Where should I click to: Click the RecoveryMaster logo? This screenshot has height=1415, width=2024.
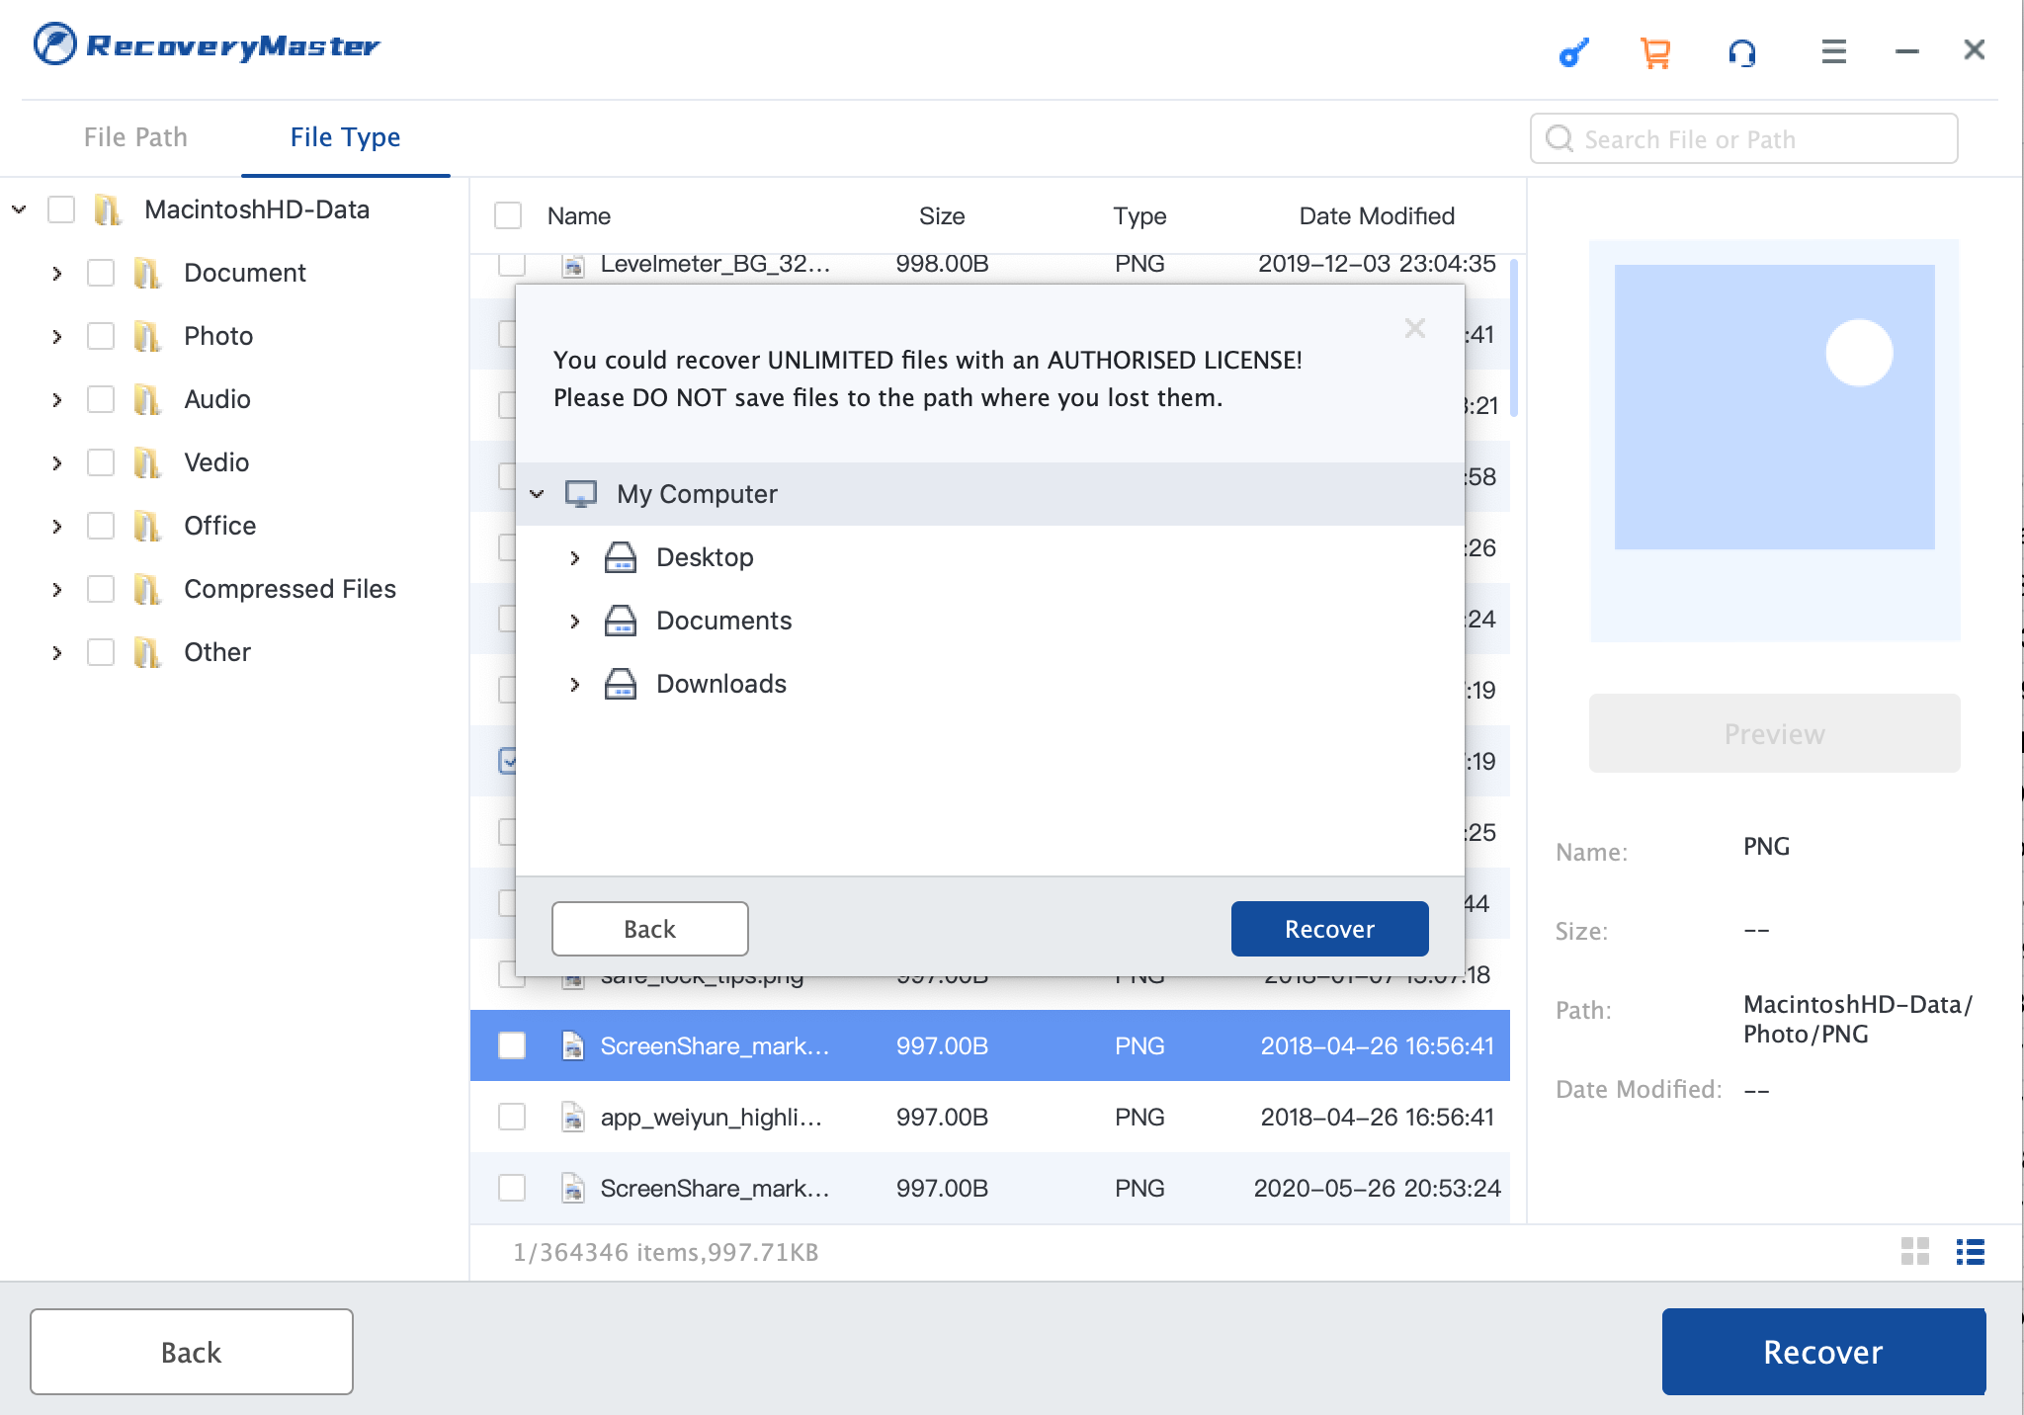point(207,44)
